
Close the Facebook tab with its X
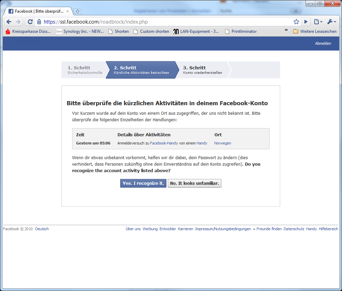point(68,11)
